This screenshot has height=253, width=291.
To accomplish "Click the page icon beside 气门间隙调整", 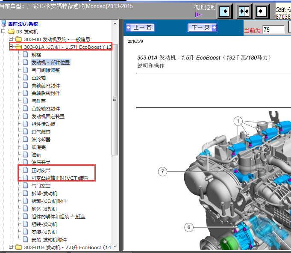I will tap(26, 70).
